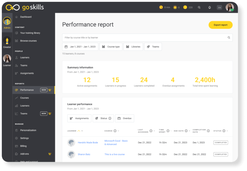Click the 12 Active assignments figure

[x=87, y=80]
